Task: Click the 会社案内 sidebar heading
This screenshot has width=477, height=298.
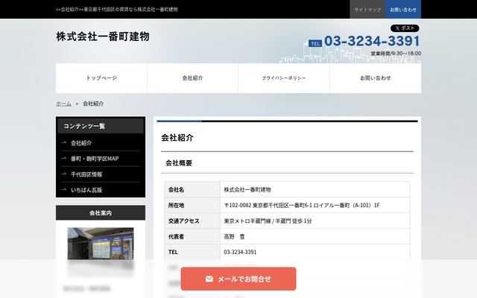Action: coord(101,213)
